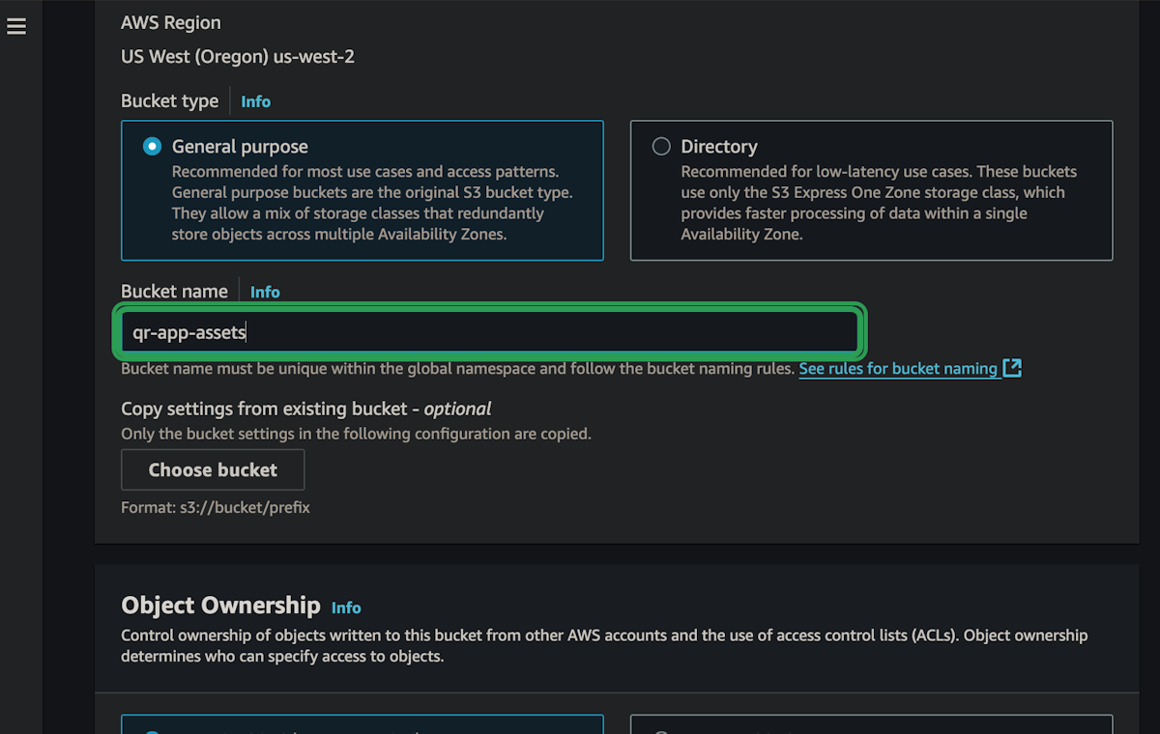
Task: Select the General purpose radio button
Action: (x=152, y=147)
